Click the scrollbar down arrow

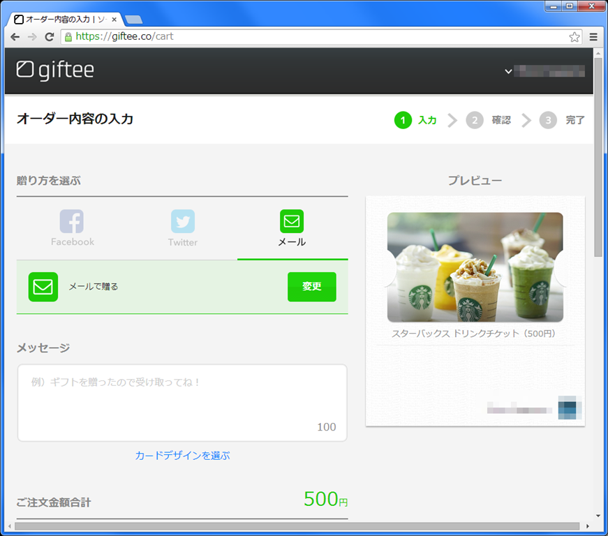pos(598,516)
